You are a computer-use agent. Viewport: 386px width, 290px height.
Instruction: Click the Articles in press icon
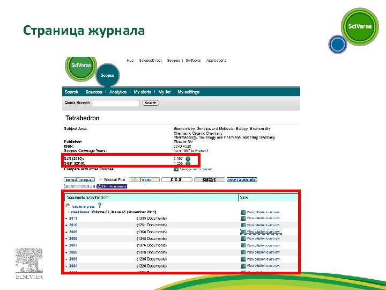(68, 205)
